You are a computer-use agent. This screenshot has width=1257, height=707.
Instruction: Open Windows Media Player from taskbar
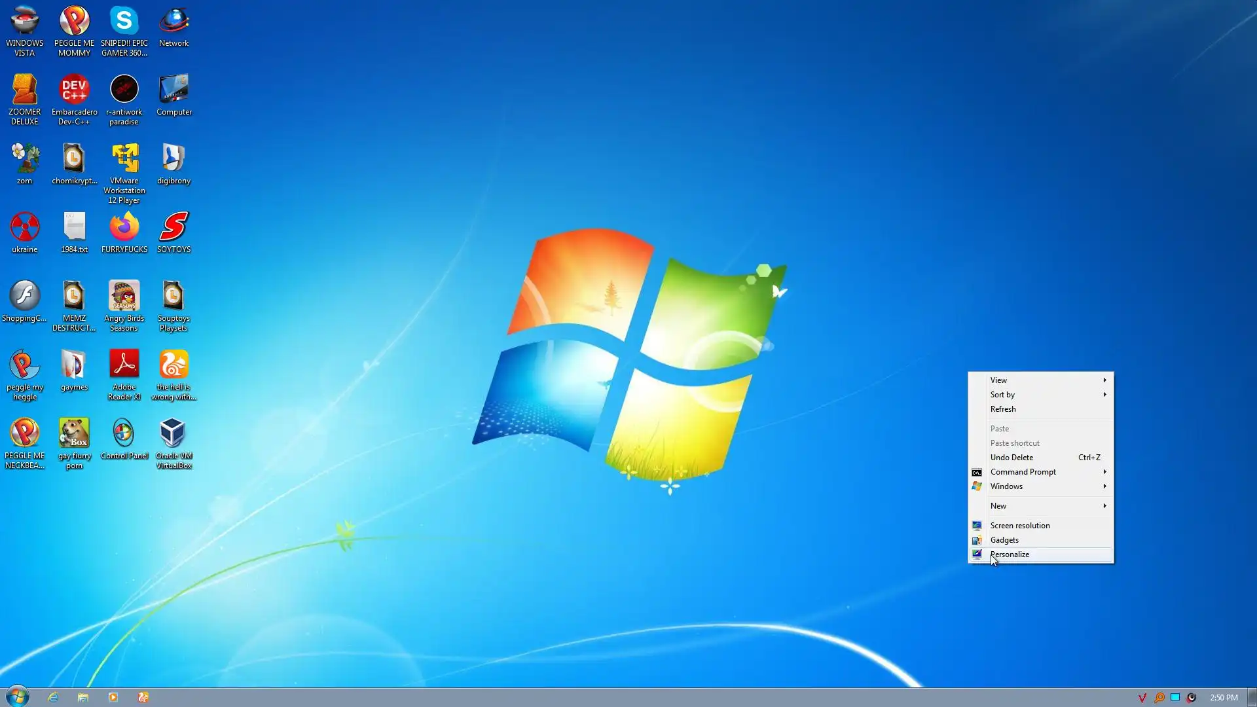tap(113, 697)
